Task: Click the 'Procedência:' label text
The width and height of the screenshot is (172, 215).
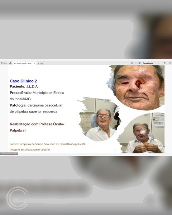Action: 21,93
